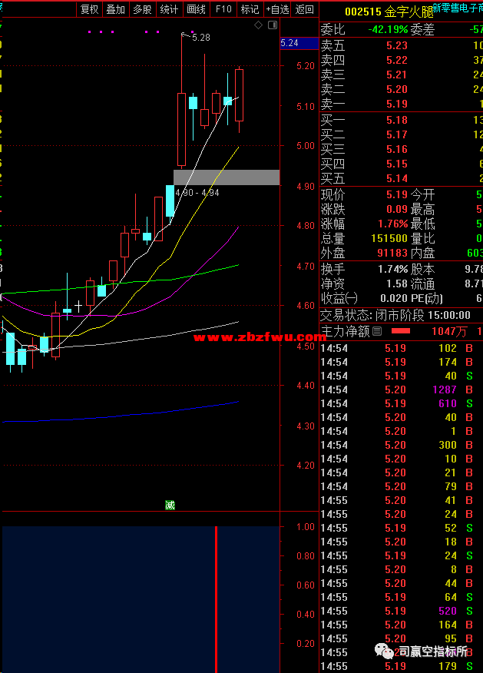This screenshot has width=483, height=673.
Task: Select trade row with volume 95
Action: point(402,639)
